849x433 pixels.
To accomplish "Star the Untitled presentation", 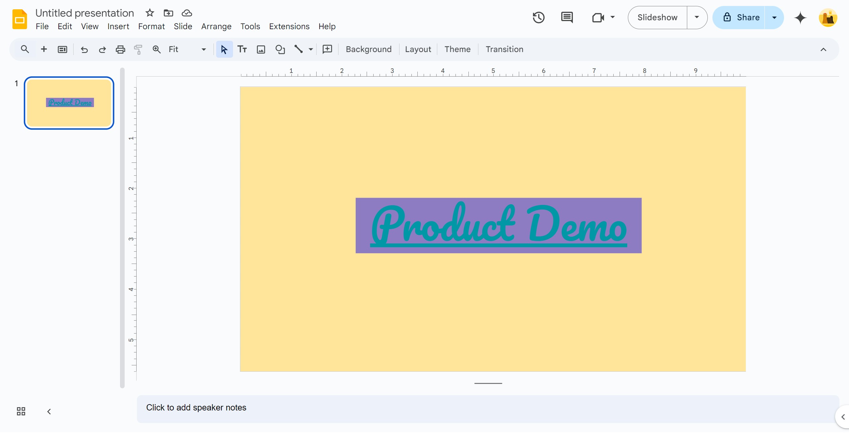I will click(150, 13).
